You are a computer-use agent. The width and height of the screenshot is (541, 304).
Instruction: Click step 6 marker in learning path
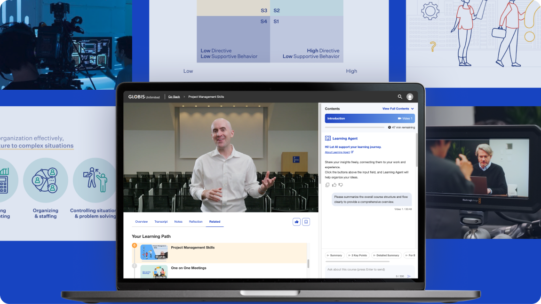point(135,245)
